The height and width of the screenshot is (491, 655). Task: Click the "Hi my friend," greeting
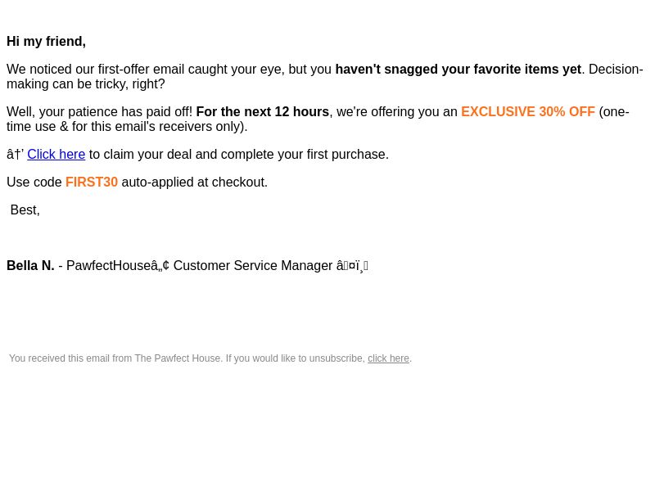pos(47,42)
